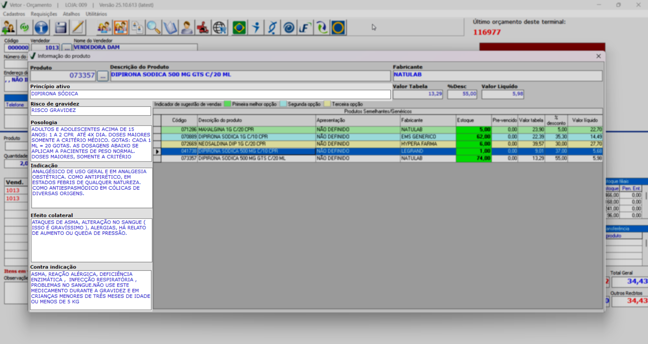Click the add customer icon with plus
Viewport: 648px width, 344px height.
[8, 28]
